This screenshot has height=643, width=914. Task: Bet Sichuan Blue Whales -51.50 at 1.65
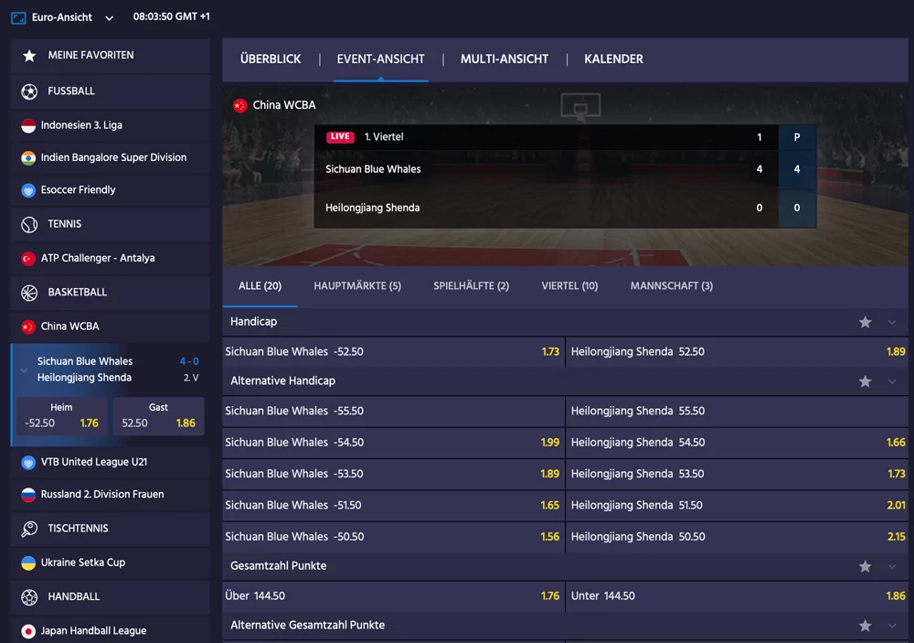[393, 505]
